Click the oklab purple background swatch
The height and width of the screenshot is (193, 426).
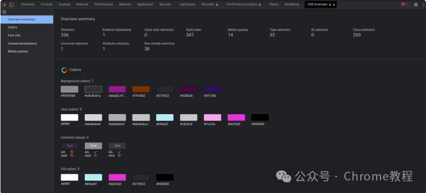pos(117,89)
